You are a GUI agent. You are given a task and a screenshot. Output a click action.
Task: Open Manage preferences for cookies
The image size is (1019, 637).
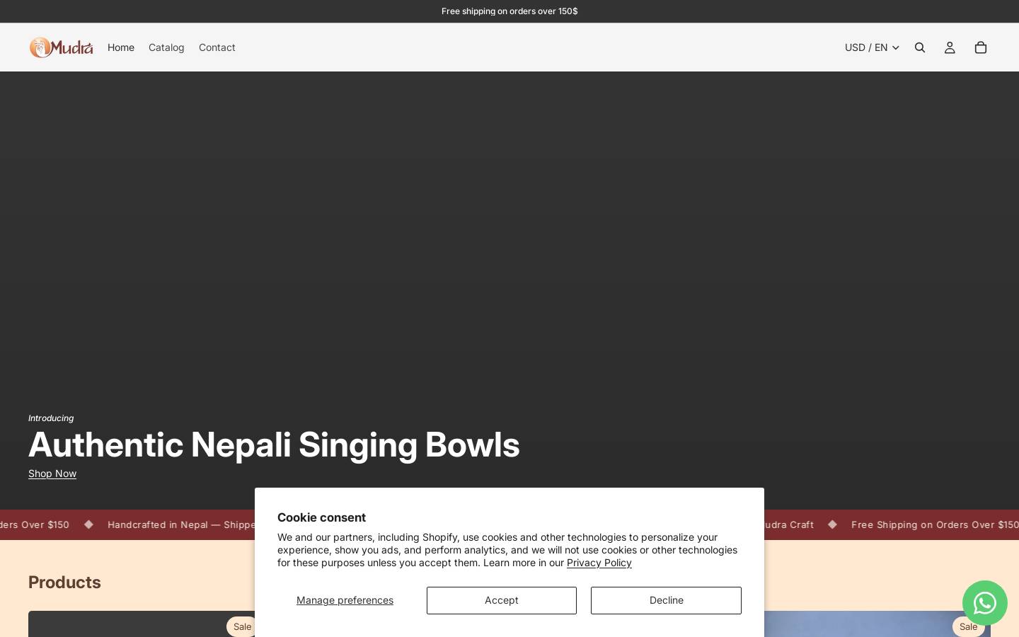point(345,600)
